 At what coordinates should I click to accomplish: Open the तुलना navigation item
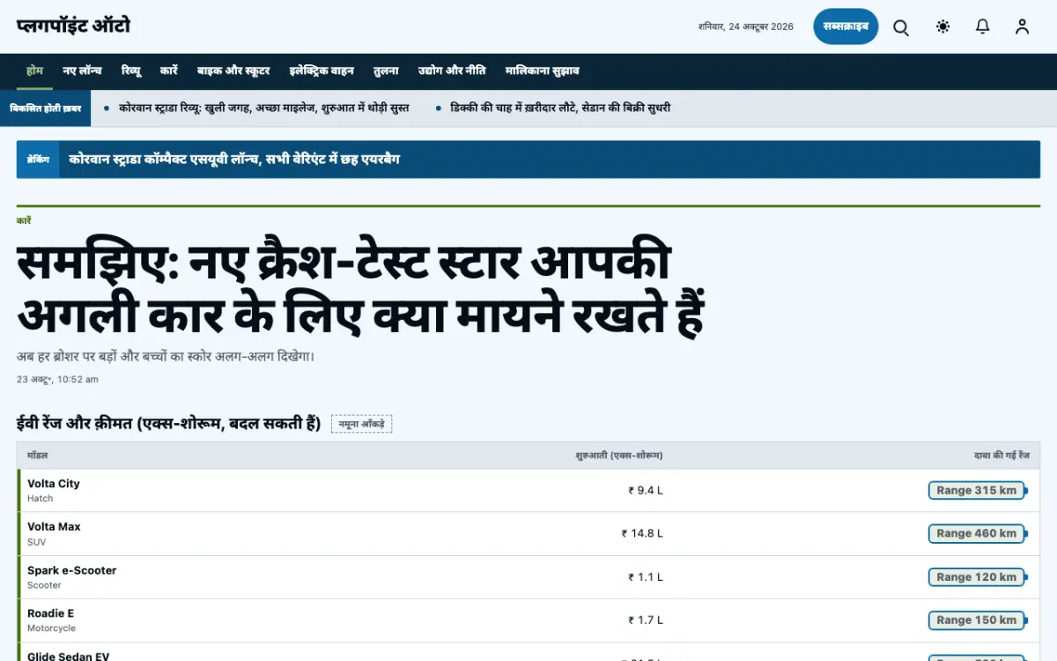pos(386,71)
